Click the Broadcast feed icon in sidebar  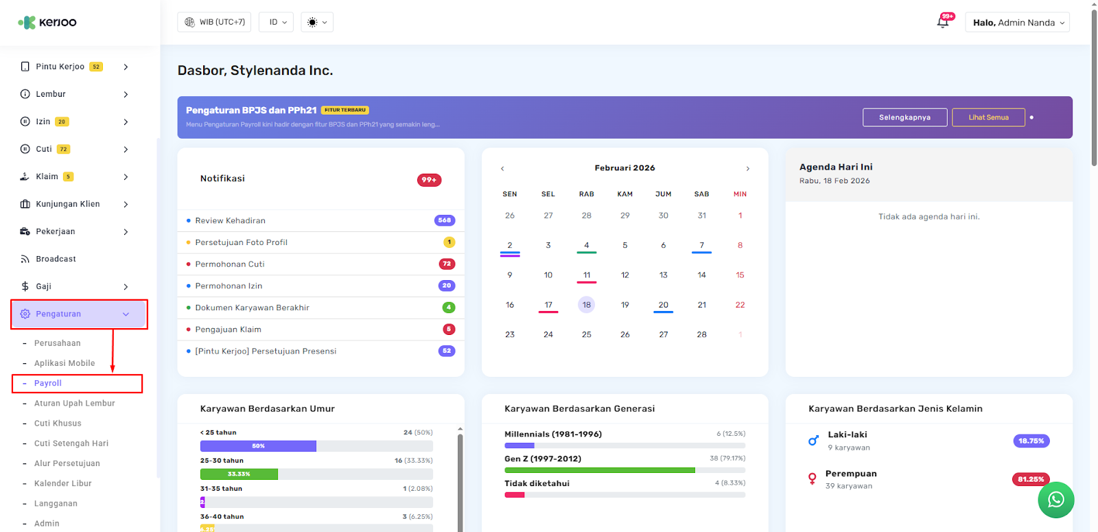click(x=25, y=259)
